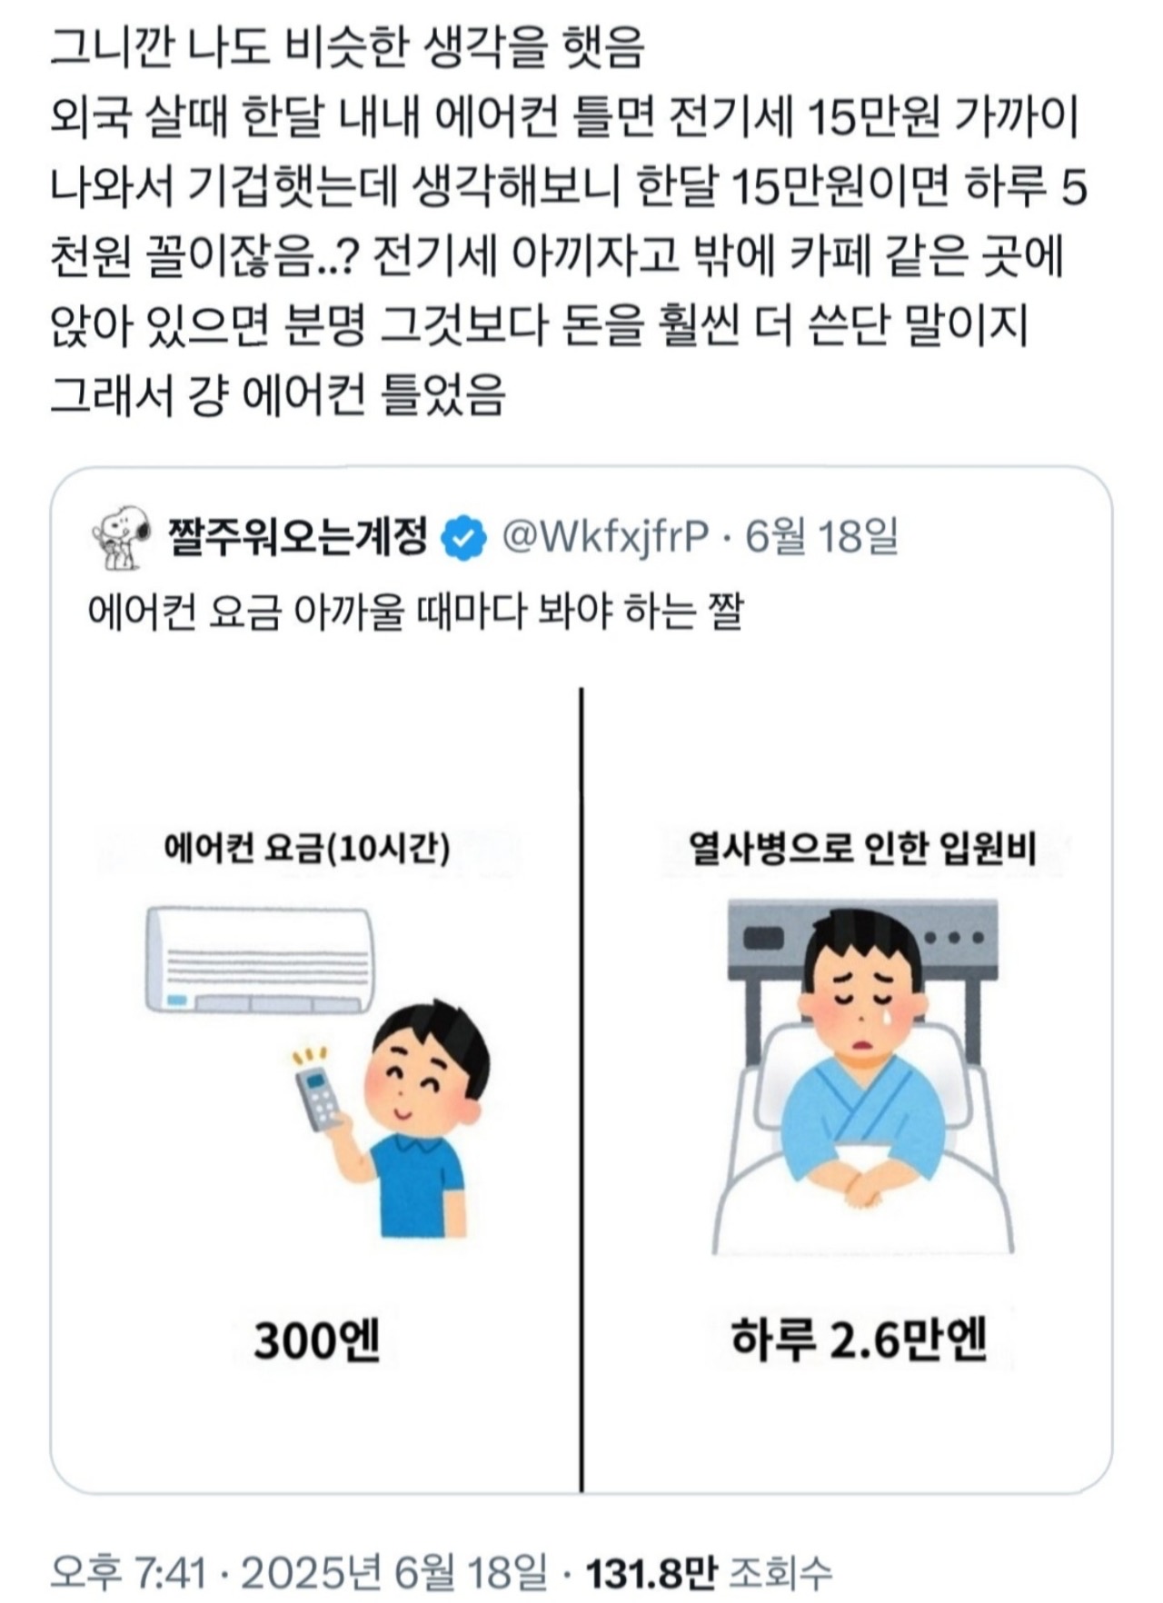
Task: Click the vertical divider line in image
Action: tap(581, 1089)
